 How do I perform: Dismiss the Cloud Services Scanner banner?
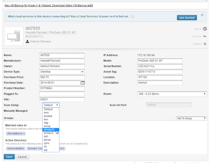202,15
